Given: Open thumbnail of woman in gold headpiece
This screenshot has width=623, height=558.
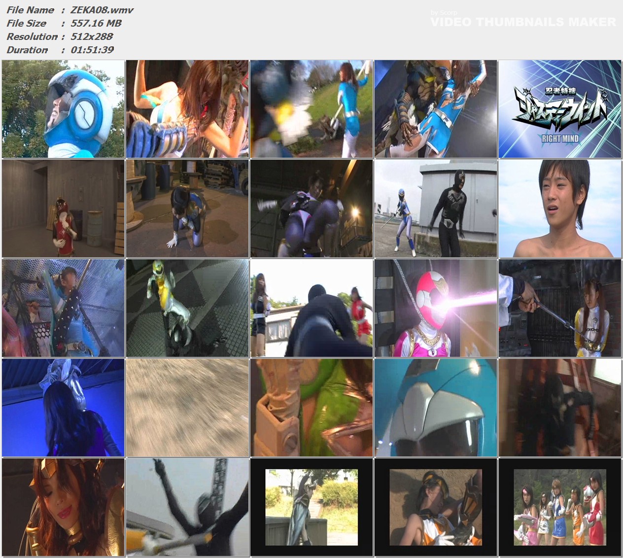Looking at the screenshot, I should pos(64,507).
